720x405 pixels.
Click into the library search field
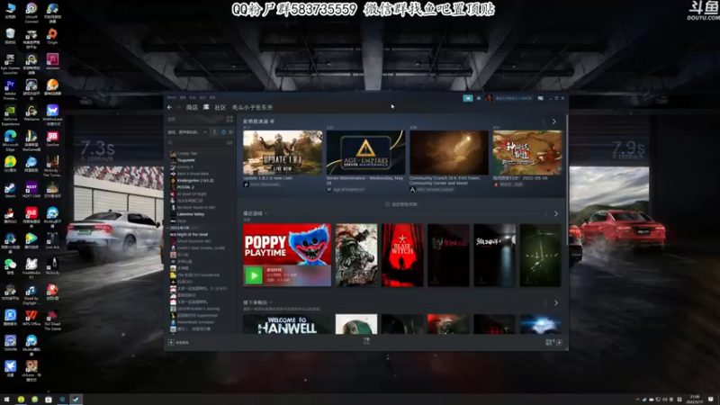click(x=196, y=143)
